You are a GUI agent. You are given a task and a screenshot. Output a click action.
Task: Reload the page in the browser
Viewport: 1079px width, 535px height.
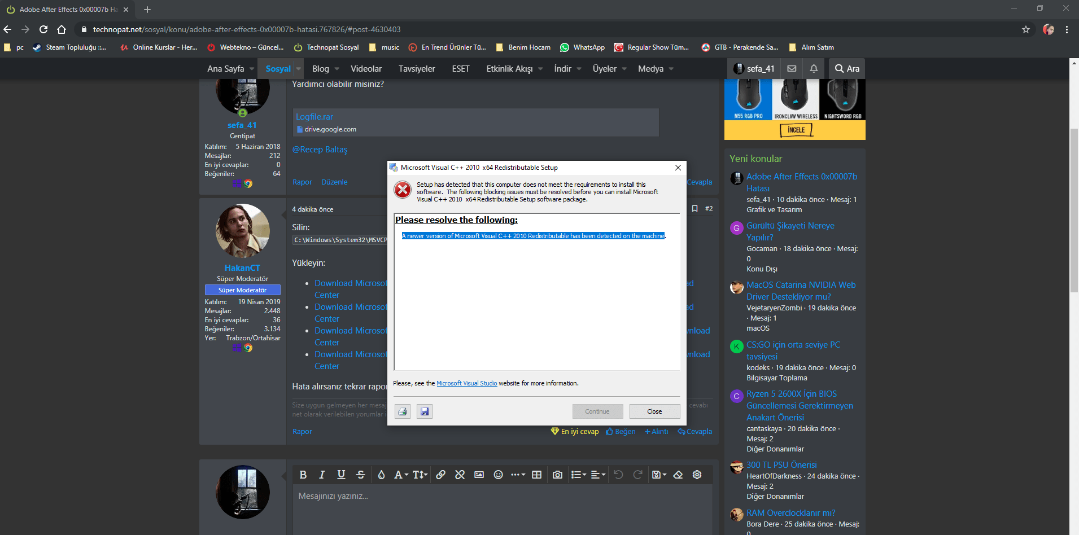tap(43, 29)
